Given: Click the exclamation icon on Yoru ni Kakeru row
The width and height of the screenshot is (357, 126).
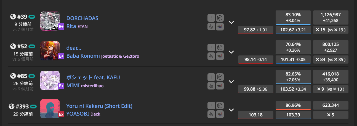Looking at the screenshot, I should [211, 106].
